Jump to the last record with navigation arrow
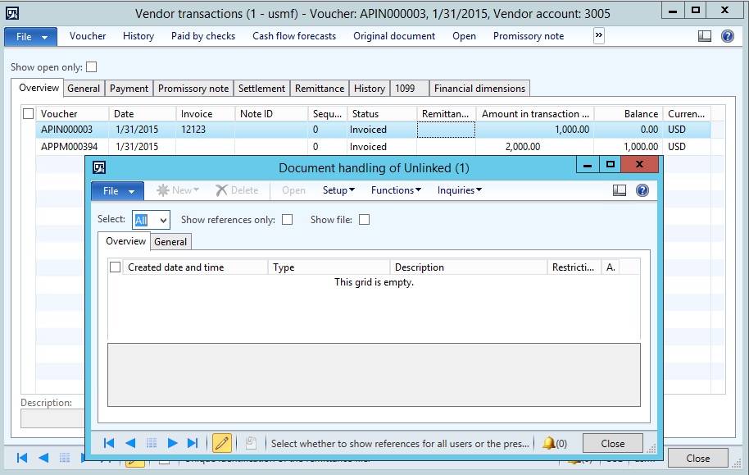The width and height of the screenshot is (749, 475). point(193,442)
